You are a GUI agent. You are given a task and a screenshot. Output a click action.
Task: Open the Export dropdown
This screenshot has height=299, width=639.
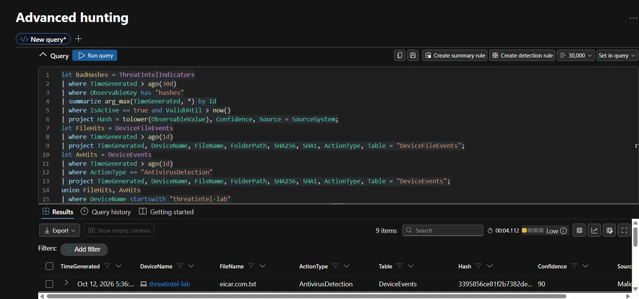(60, 230)
